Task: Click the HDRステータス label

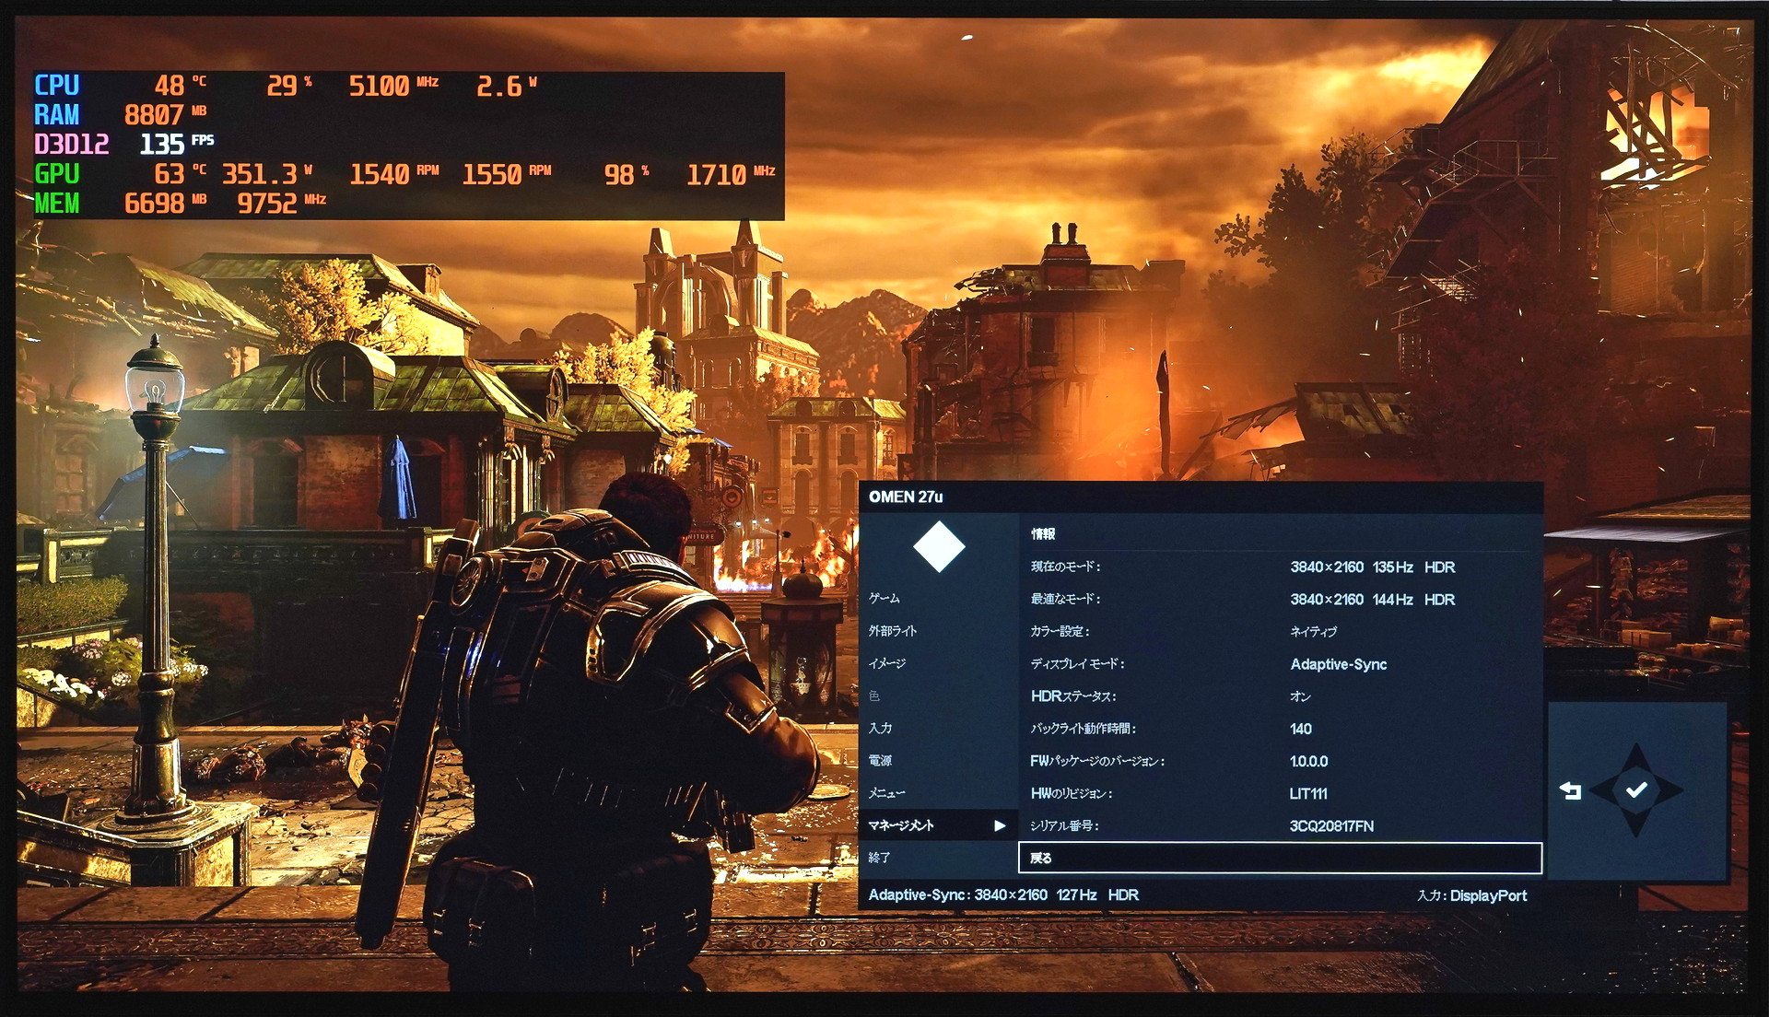Action: 1072,696
